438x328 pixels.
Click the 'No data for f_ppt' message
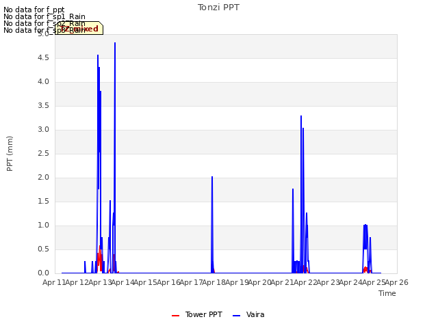click(x=34, y=10)
